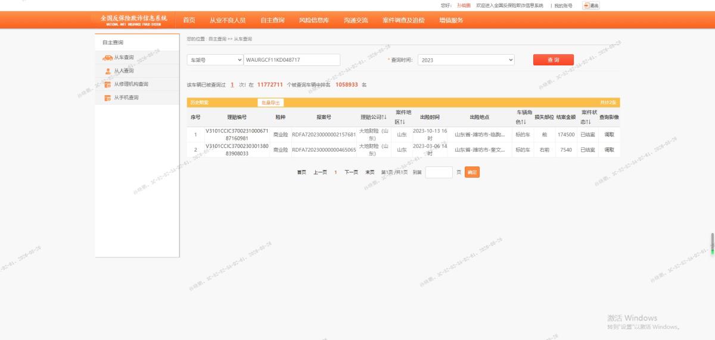Click the icon beside 从修理机构查询
This screenshot has width=715, height=340.
point(108,84)
